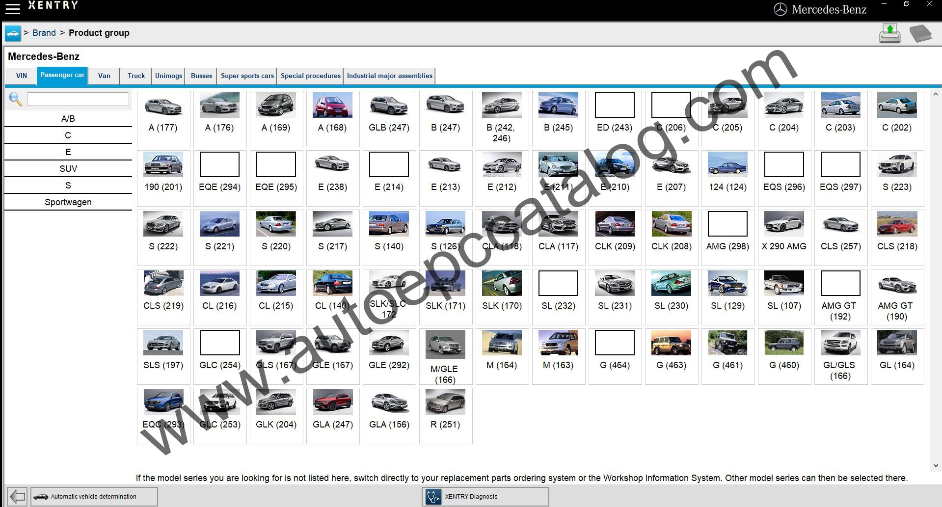Image resolution: width=942 pixels, height=507 pixels.
Task: Choose the GLK (204) model tile
Action: click(276, 416)
